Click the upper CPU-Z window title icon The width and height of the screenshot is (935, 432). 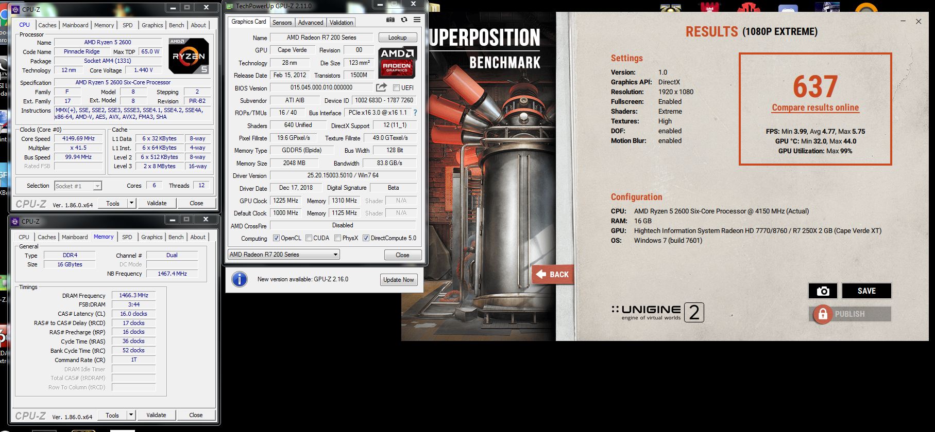click(x=16, y=9)
